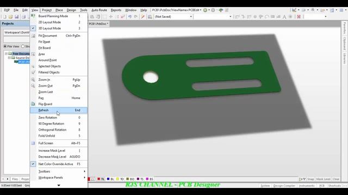Click the green navigate back icon
Image resolution: width=348 pixels, height=195 pixels.
(x=206, y=10)
